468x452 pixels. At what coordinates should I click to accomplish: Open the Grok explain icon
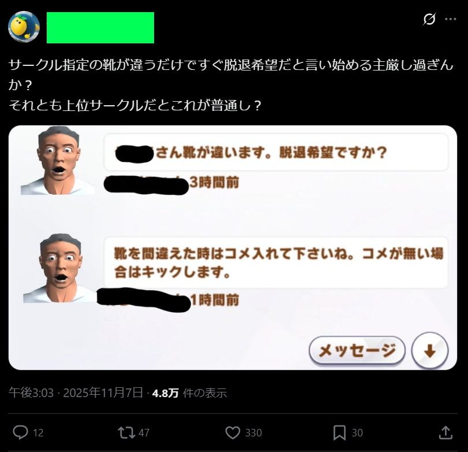tap(429, 19)
